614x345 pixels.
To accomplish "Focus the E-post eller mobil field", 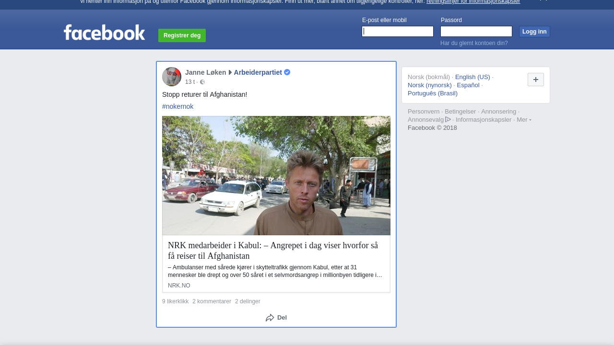I will tap(398, 32).
